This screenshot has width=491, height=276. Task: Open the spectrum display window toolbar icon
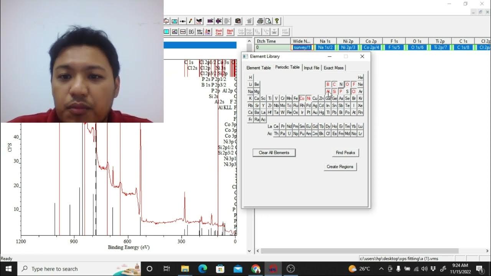pos(175,21)
